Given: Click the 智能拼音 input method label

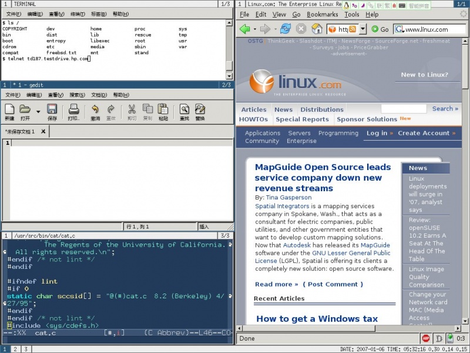Looking at the screenshot, I should coord(419,5).
